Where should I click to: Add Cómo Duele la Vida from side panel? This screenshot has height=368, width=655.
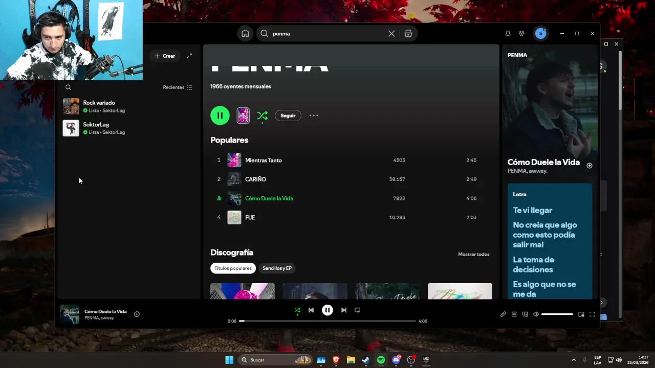[x=589, y=166]
